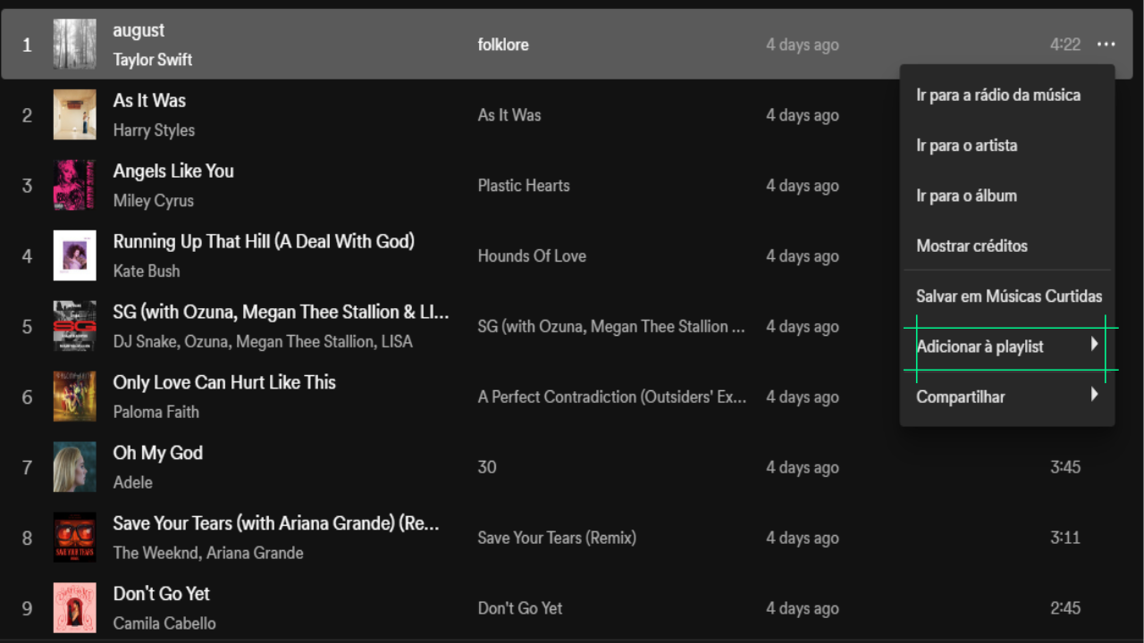
Task: Open artist link Paloma Faith
Action: 156,412
